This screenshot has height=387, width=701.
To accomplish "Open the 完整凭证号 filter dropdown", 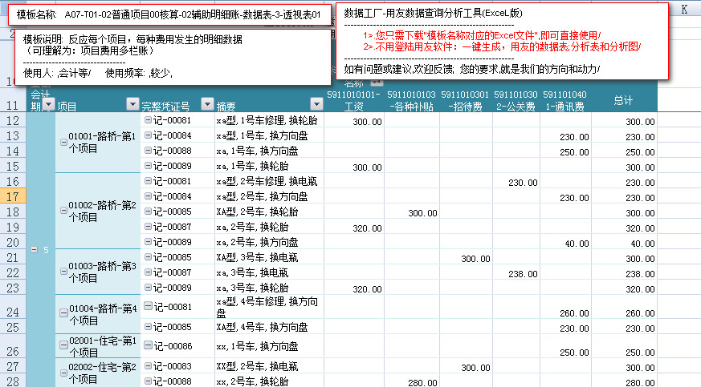I will pos(206,104).
